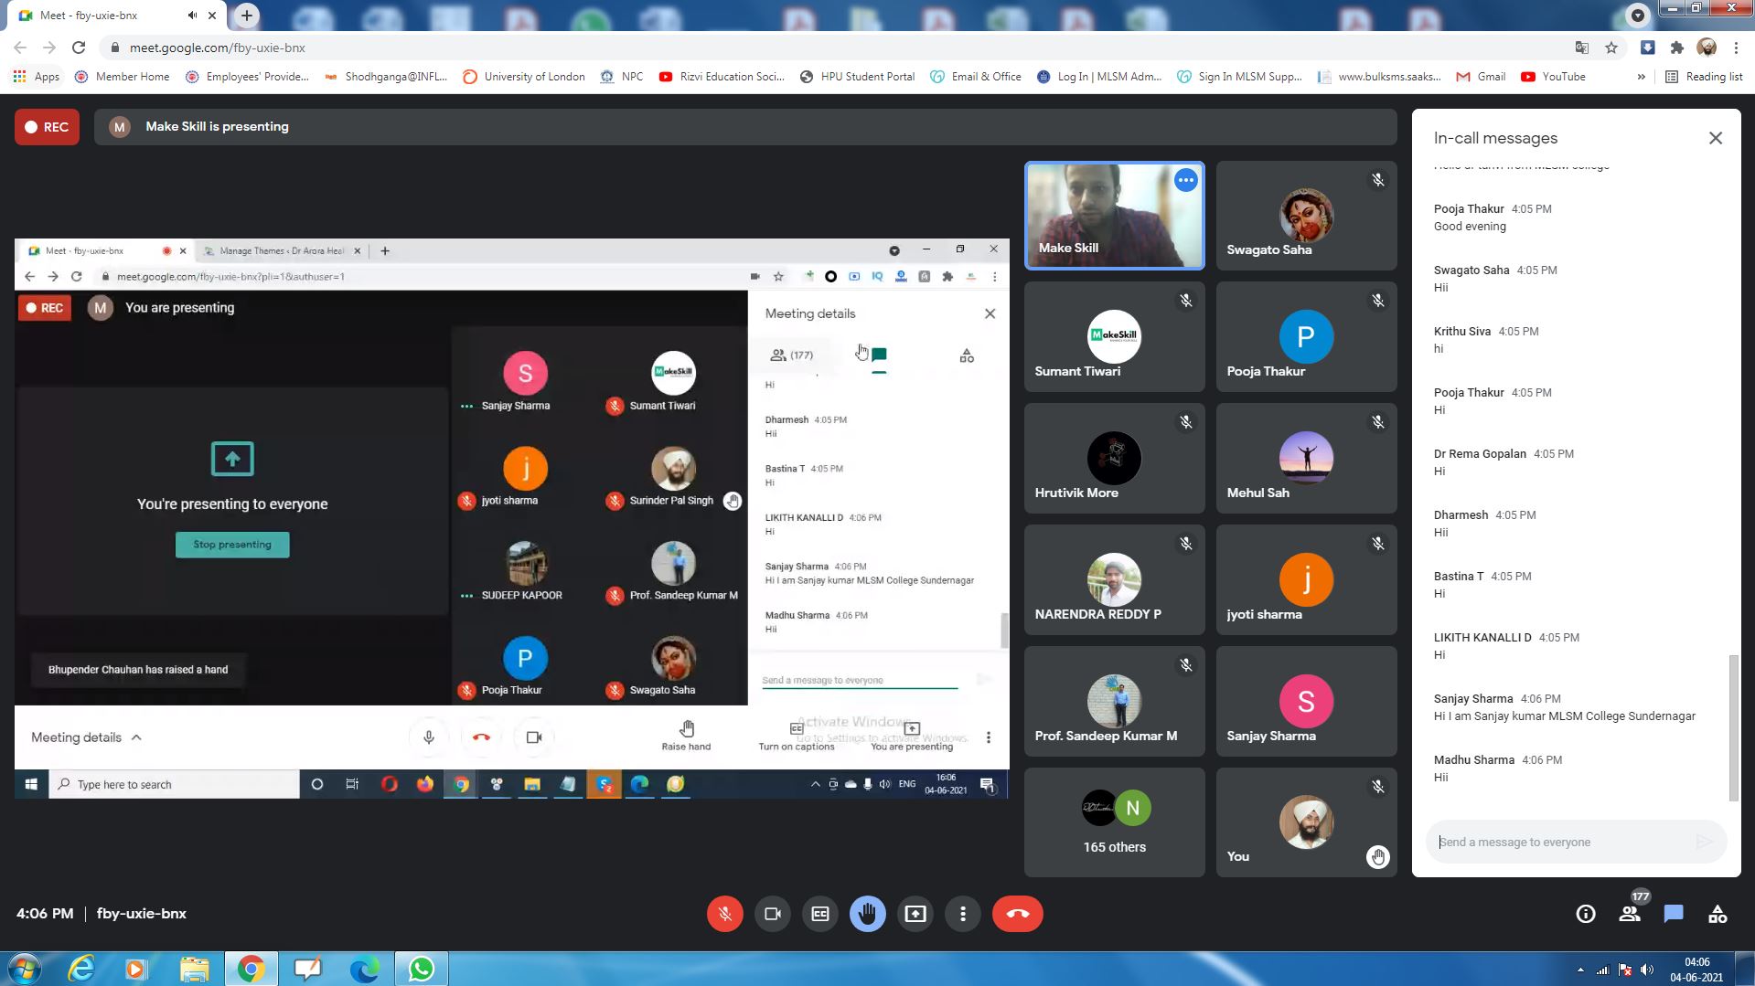Lower the raised hand button
1755x986 pixels.
tap(868, 914)
